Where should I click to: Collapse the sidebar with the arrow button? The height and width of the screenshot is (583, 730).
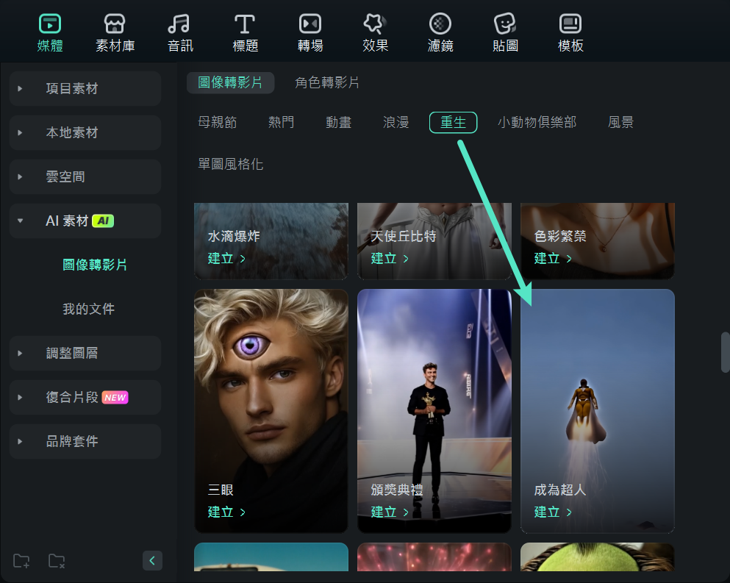click(x=152, y=561)
